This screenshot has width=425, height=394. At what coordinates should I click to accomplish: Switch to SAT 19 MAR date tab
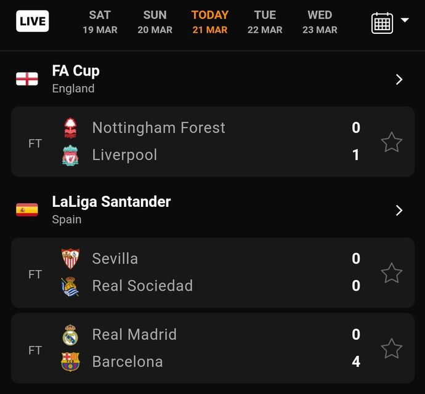[x=100, y=22]
